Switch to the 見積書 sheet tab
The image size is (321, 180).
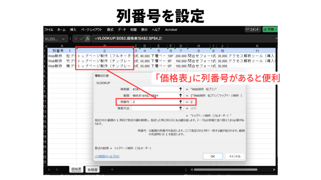[x=92, y=170]
